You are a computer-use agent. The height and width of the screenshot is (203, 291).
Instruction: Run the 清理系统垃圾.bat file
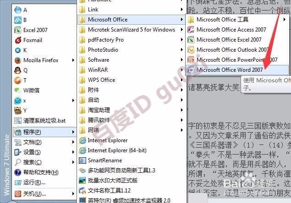44,121
